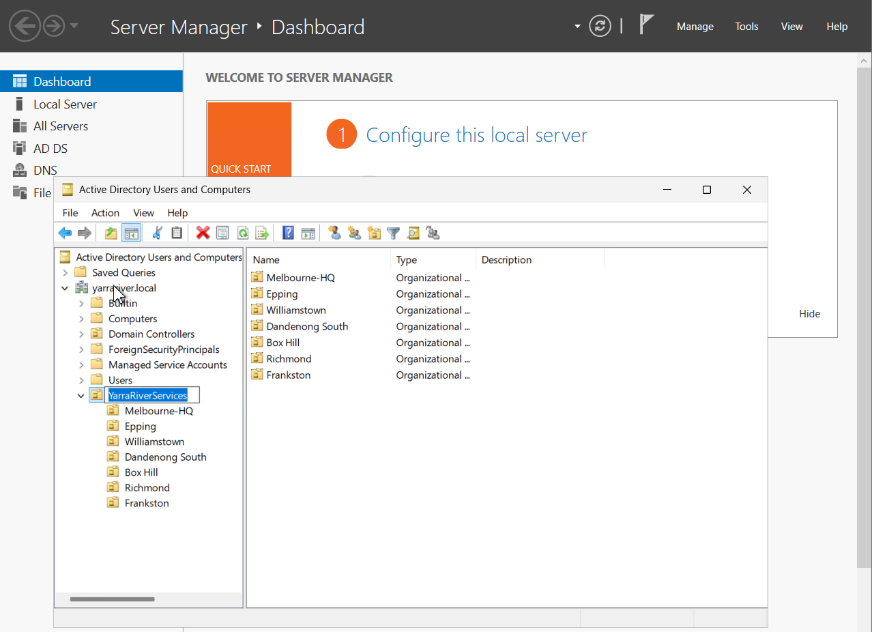Open Server Manager's Tools menu
Viewport: 872px width, 632px height.
tap(746, 27)
